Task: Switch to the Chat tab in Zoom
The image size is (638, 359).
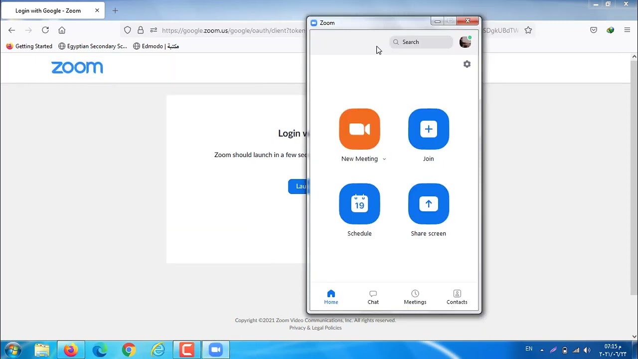Action: pyautogui.click(x=373, y=297)
